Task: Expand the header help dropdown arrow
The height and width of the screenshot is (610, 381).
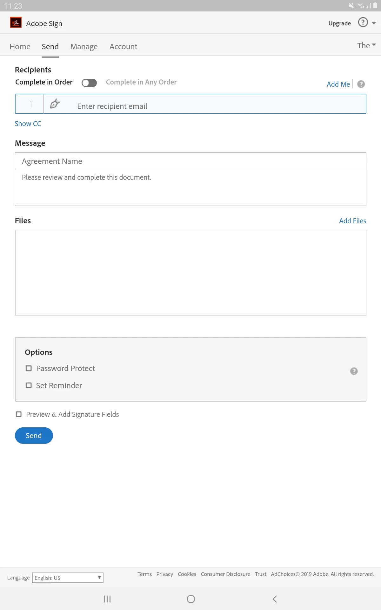Action: click(x=374, y=23)
